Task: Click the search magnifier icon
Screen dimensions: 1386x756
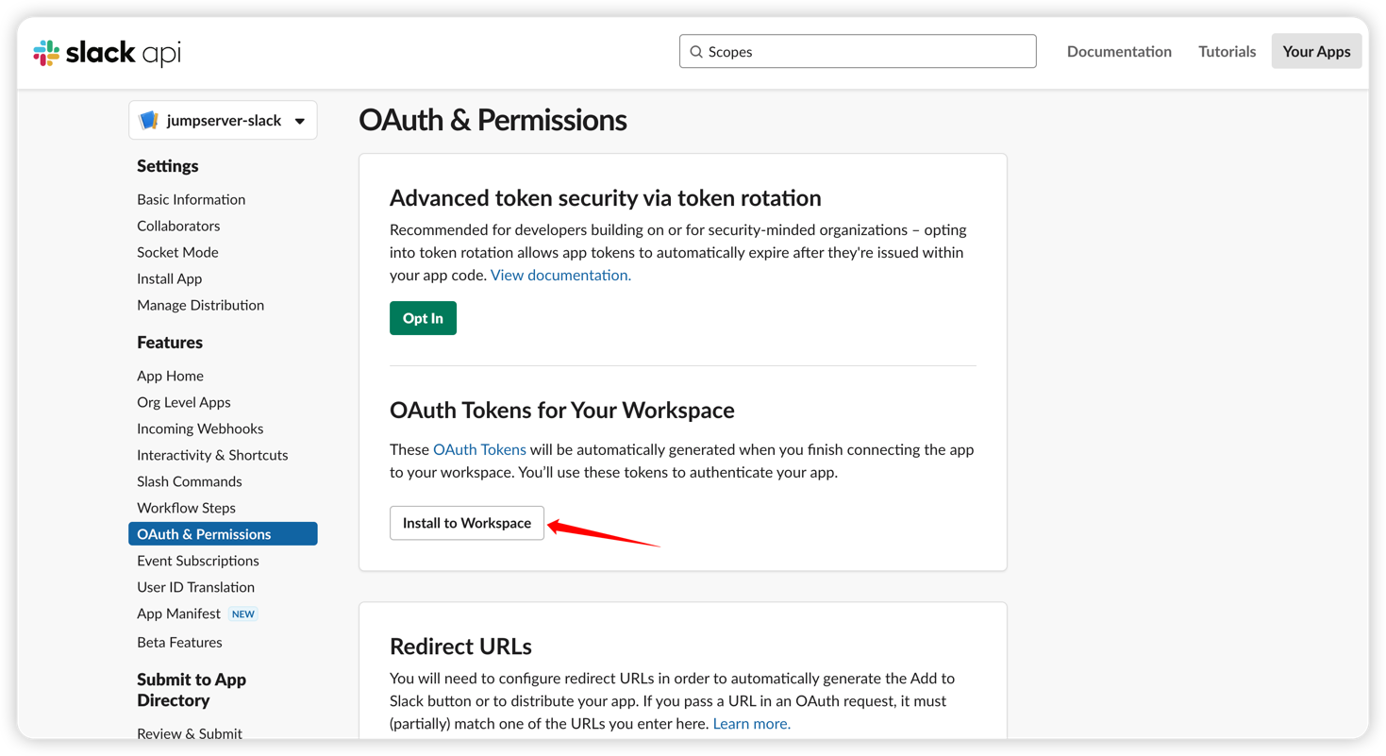Action: coord(695,51)
